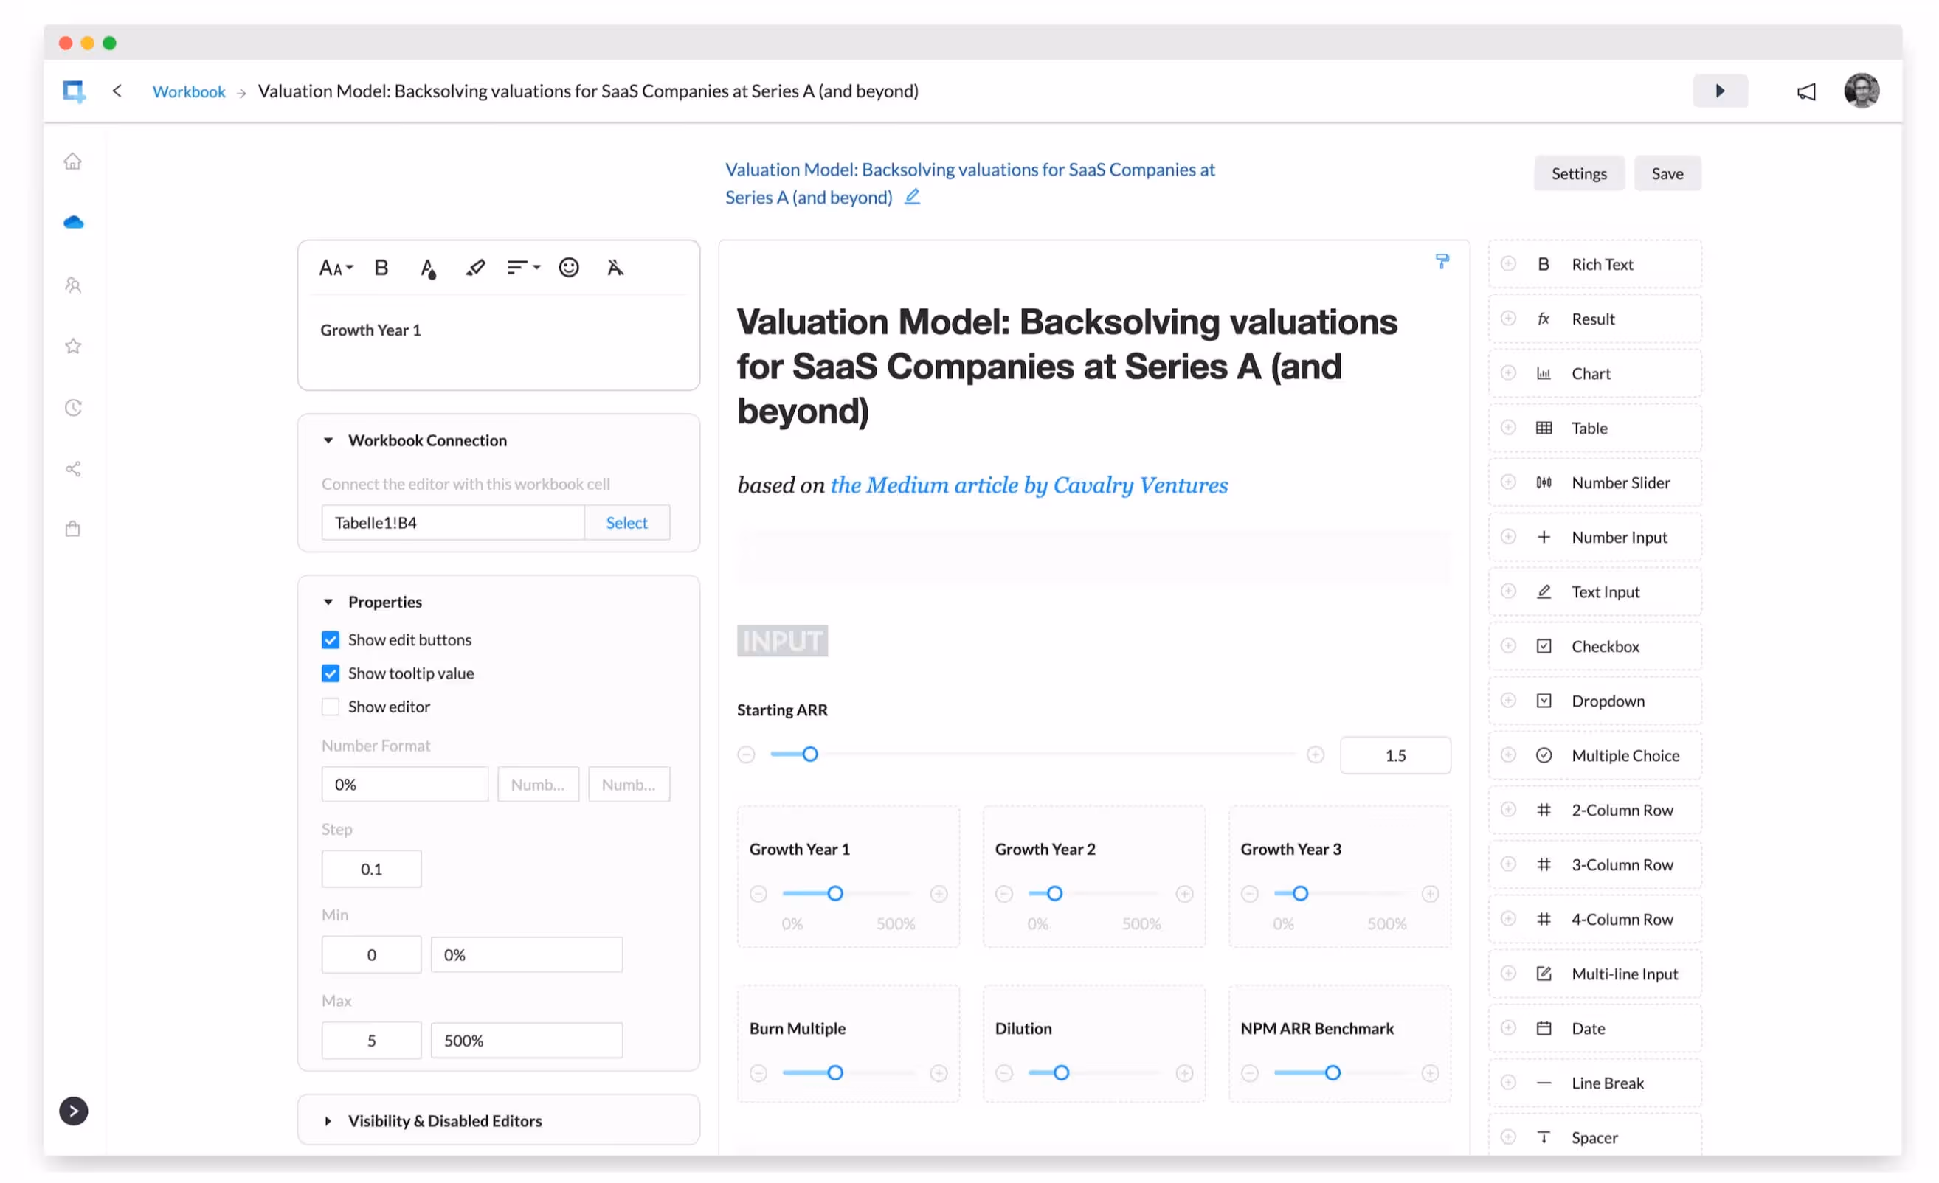This screenshot has width=1939, height=1183.
Task: Uncheck Show tooltip value checkbox
Action: pyautogui.click(x=331, y=674)
